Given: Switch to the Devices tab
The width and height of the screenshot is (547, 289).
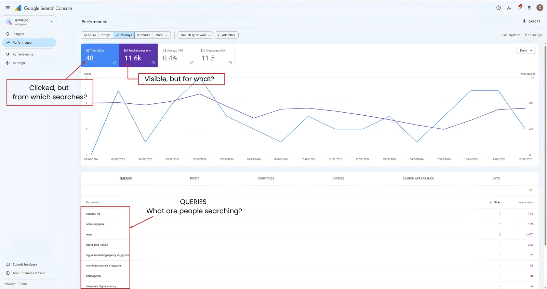Looking at the screenshot, I should point(338,178).
